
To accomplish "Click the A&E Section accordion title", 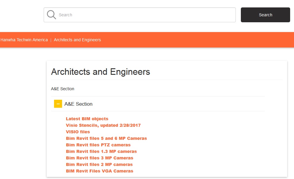I will click(x=78, y=104).
